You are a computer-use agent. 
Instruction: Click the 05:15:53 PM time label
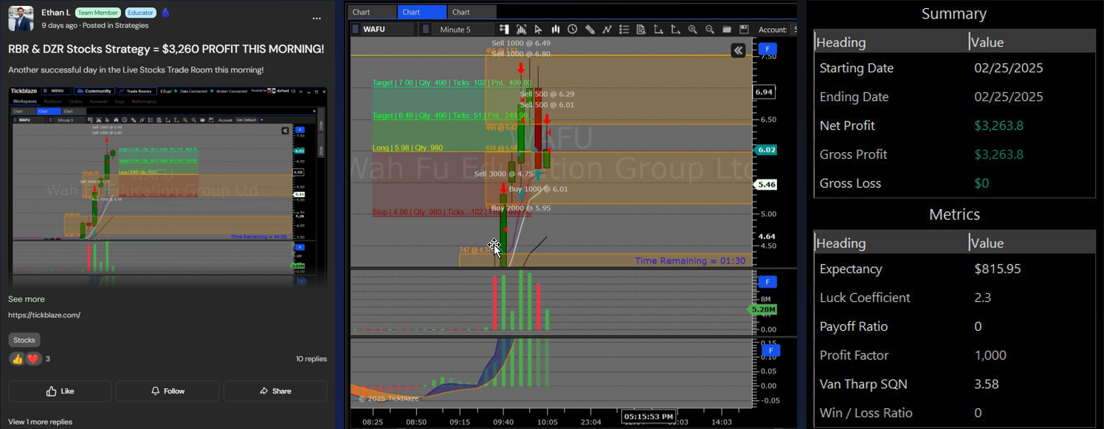tap(648, 416)
